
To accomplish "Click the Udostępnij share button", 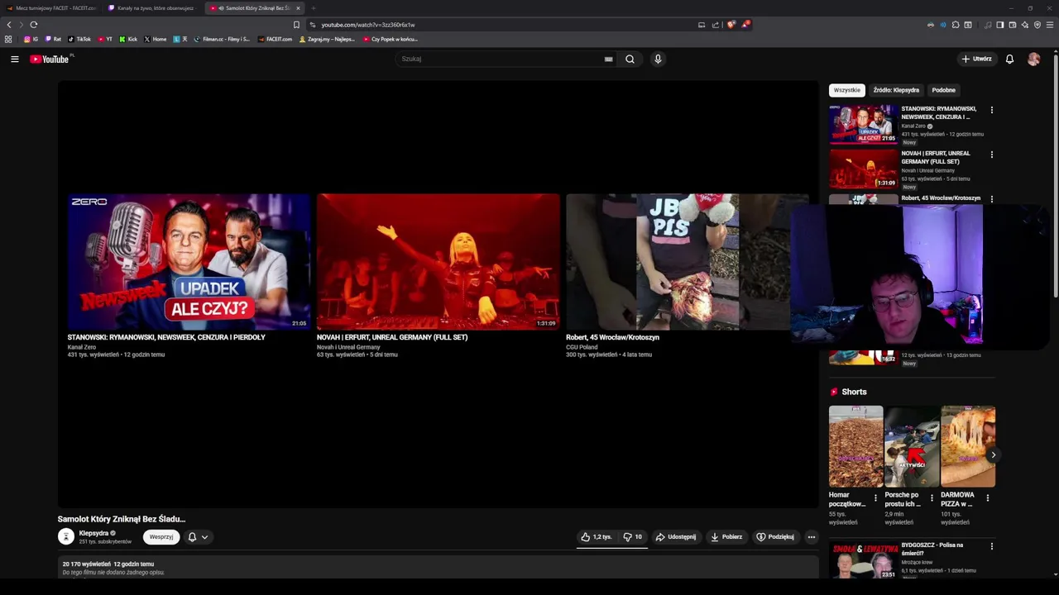I will (x=676, y=536).
